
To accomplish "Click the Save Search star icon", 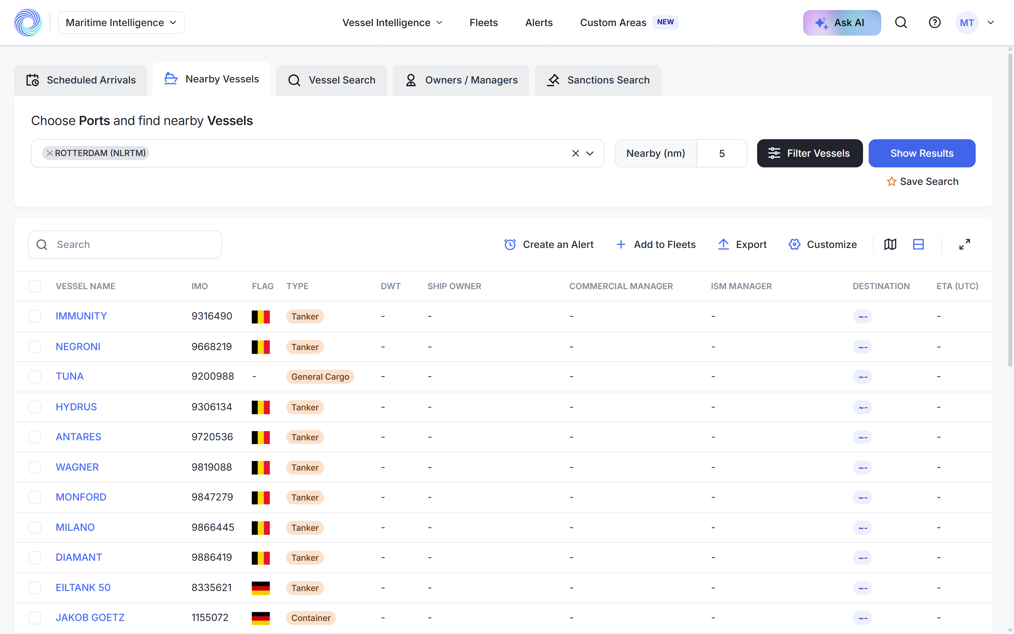I will 891,181.
